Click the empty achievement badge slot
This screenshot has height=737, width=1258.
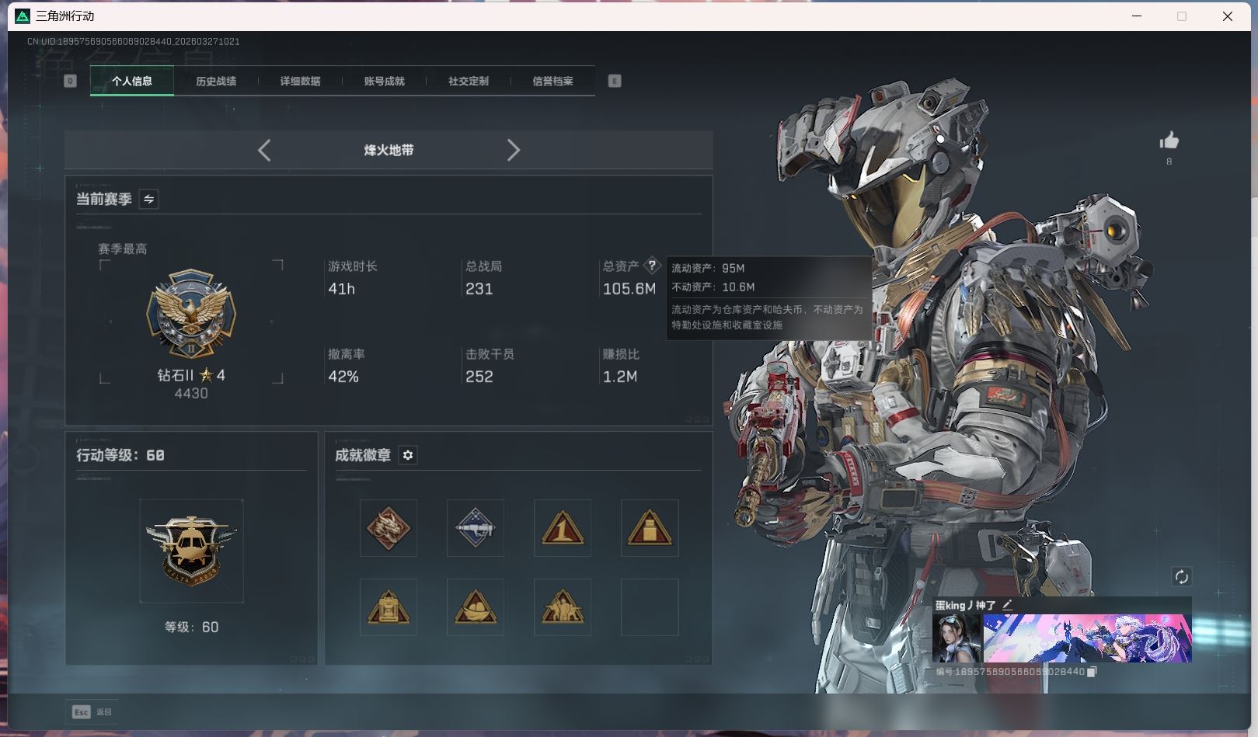[x=650, y=607]
